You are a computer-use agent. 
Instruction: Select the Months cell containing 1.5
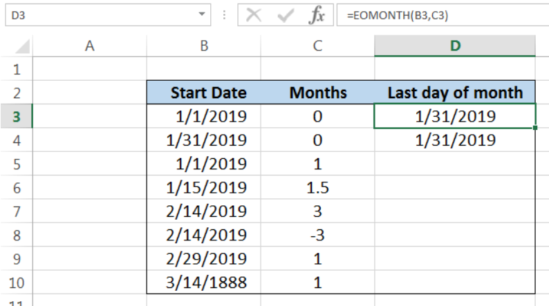[x=317, y=187]
